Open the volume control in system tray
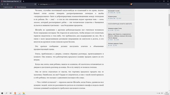Viewport: 170px width, 95px height. 159,93
